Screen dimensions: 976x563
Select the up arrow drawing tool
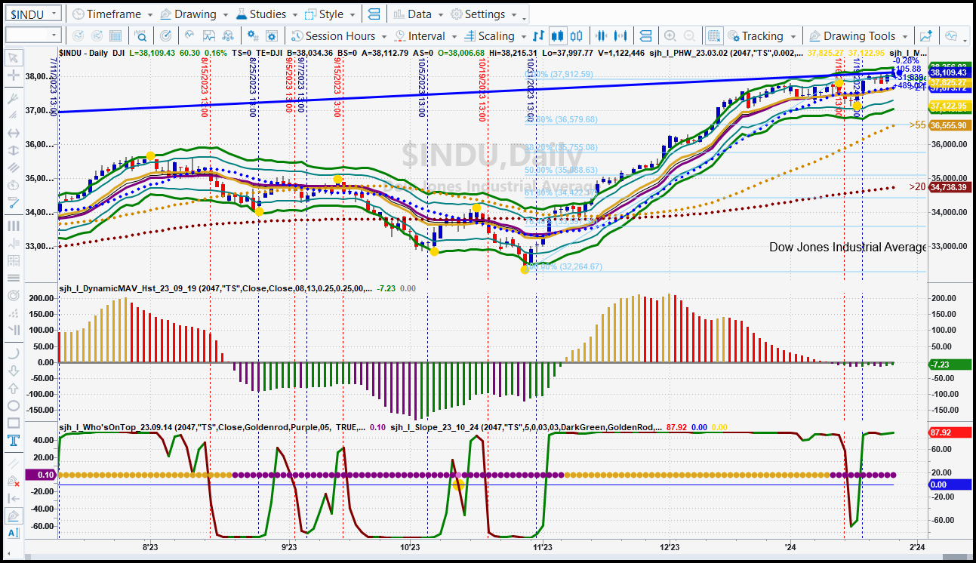pos(13,388)
